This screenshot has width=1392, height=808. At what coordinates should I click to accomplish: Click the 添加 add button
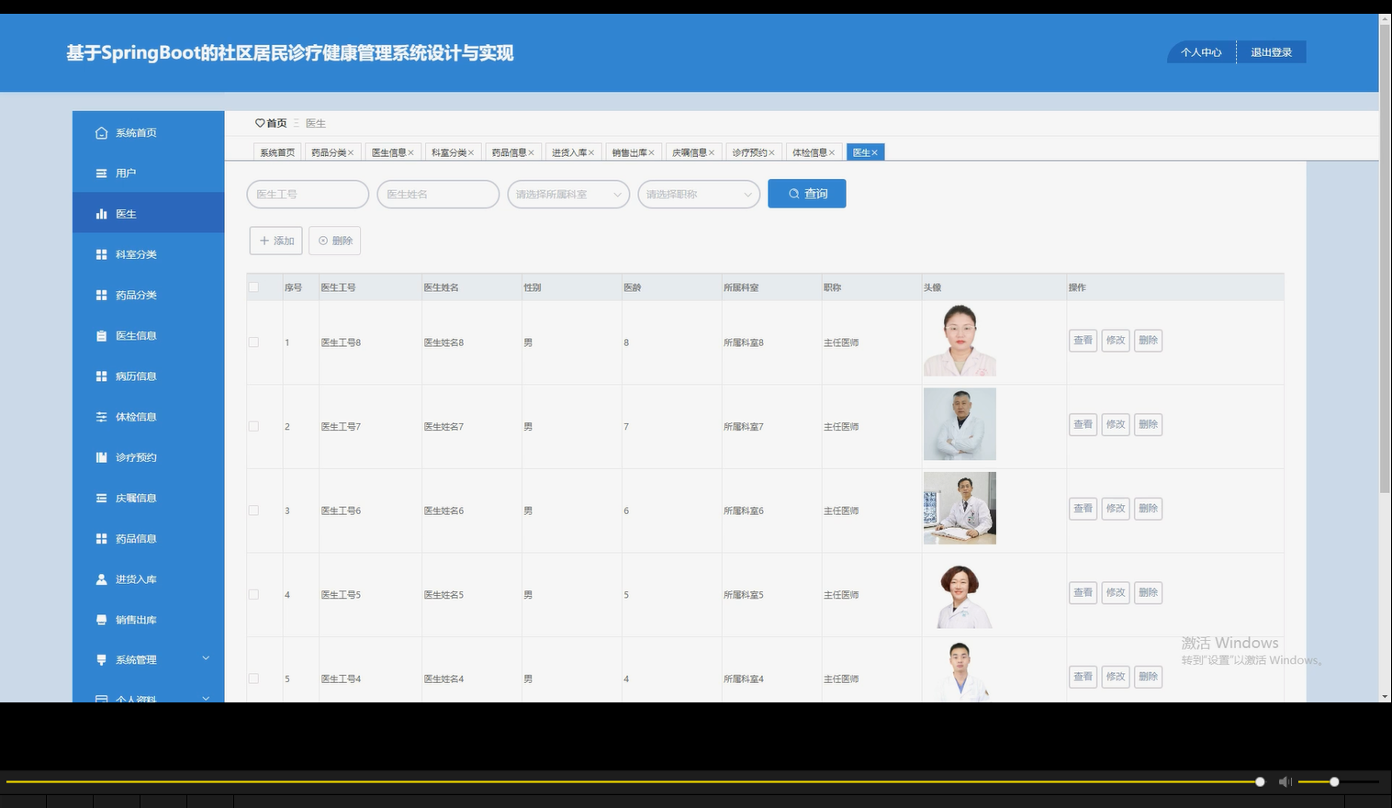tap(275, 240)
